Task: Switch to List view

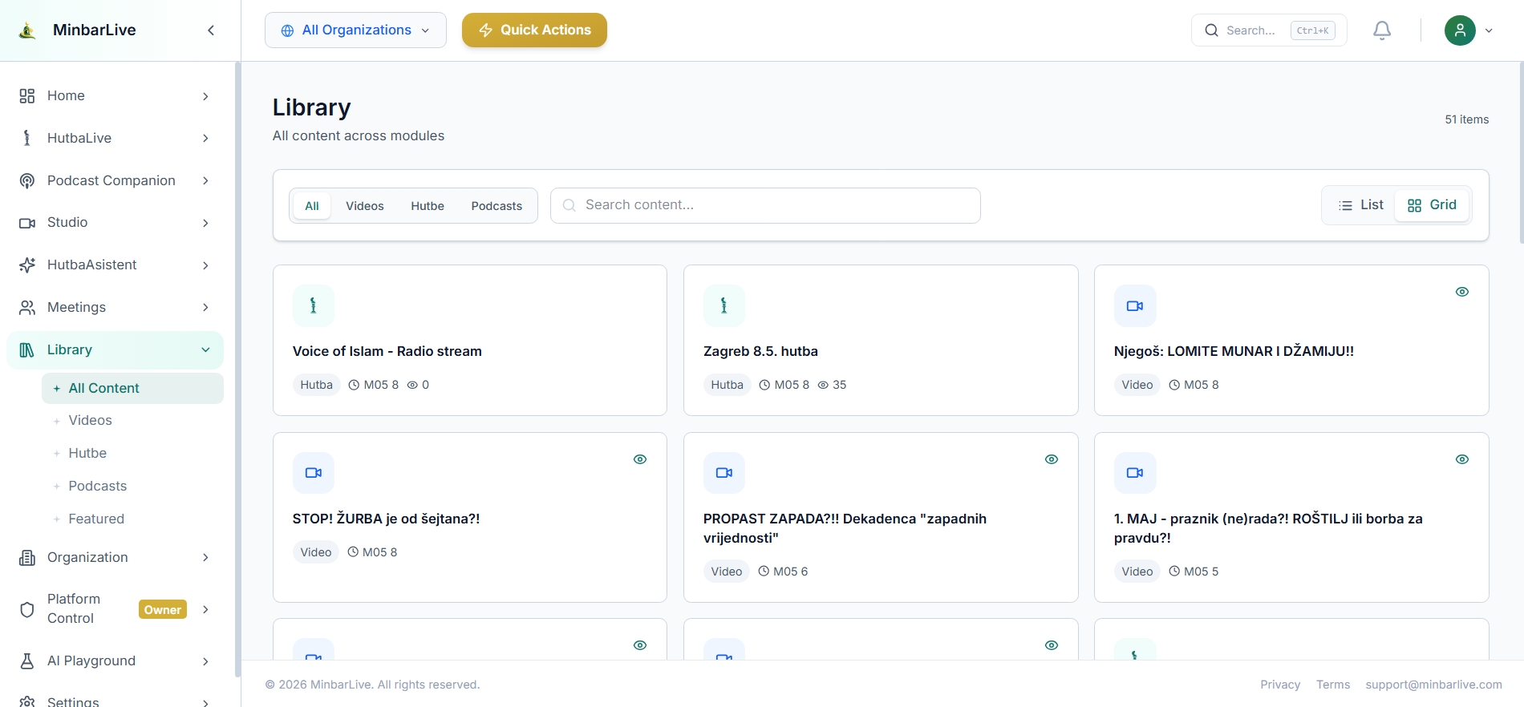Action: point(1360,205)
